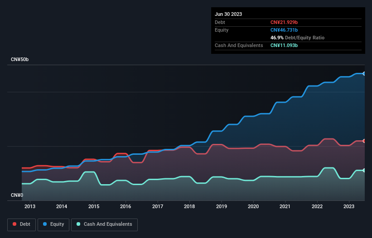Click the red Debt legend dot
The width and height of the screenshot is (372, 238).
pos(14,224)
